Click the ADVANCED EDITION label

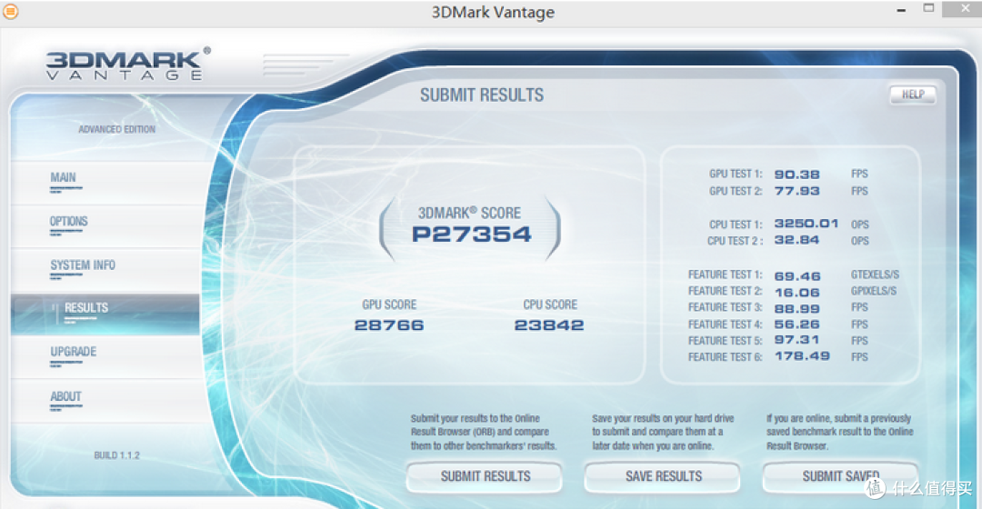(116, 130)
